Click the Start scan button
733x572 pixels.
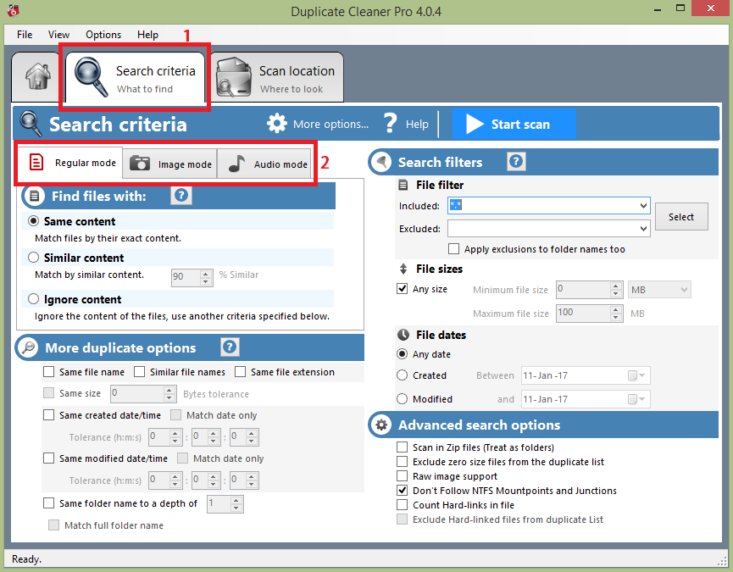(x=514, y=124)
